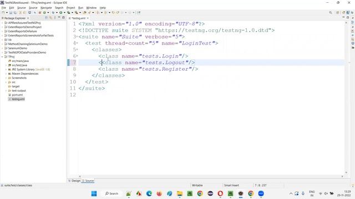
Task: Switch to the Source tab
Action: click(x=88, y=181)
